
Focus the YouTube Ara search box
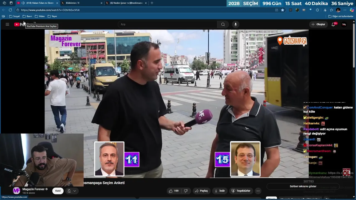coord(167,24)
